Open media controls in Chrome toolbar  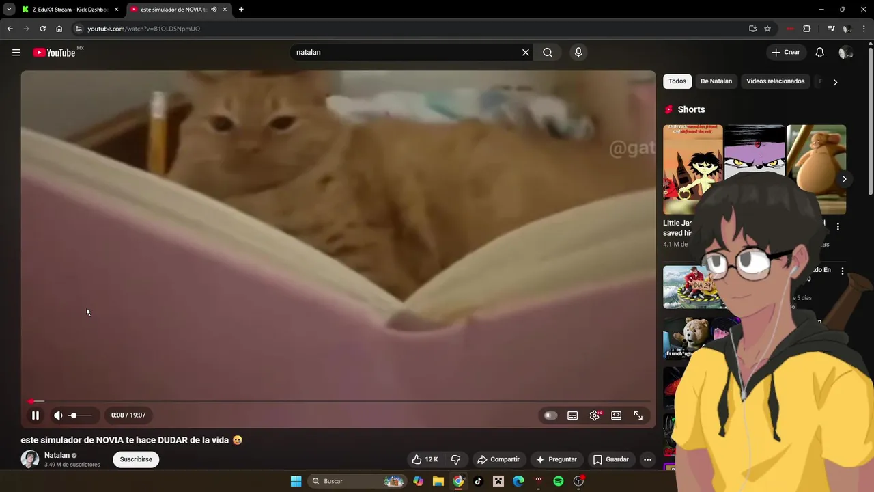(831, 29)
